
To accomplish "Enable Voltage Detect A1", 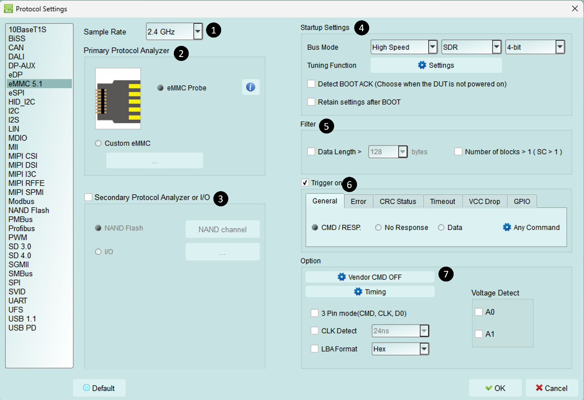I will coord(479,334).
